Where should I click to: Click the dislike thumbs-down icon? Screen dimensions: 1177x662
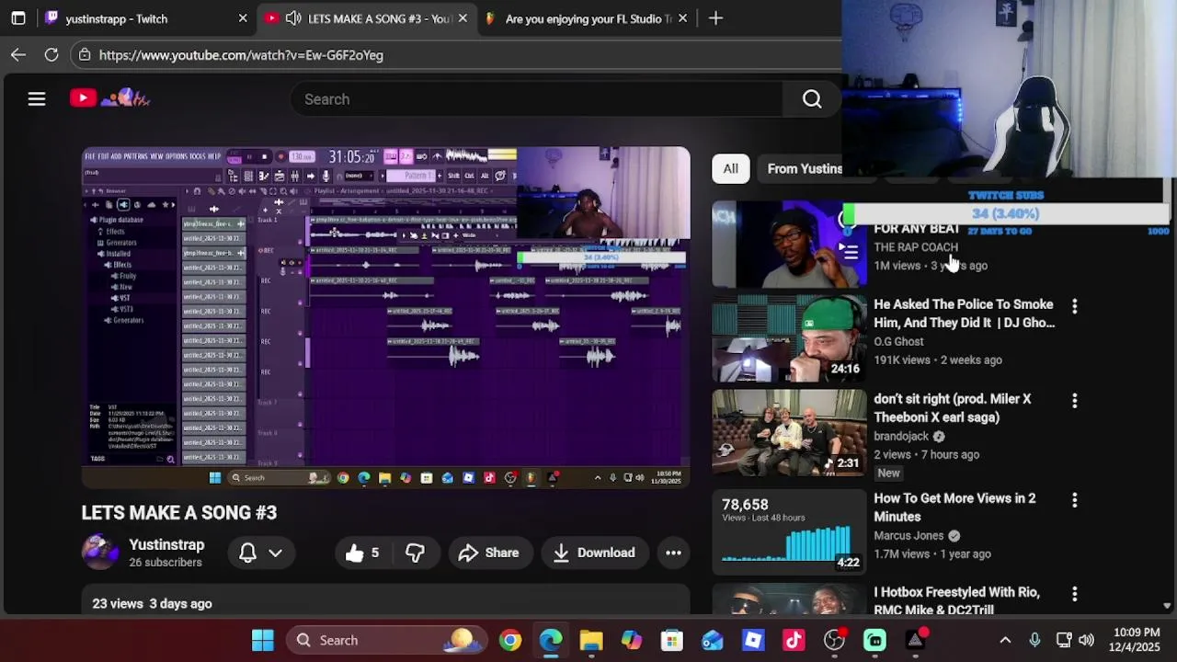[x=416, y=553]
